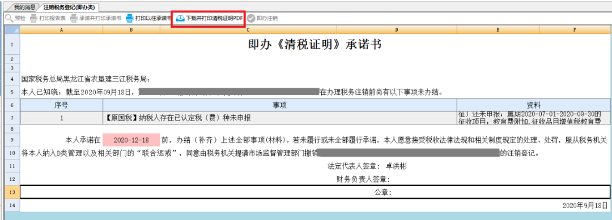Select row 1 header

click(x=12, y=45)
